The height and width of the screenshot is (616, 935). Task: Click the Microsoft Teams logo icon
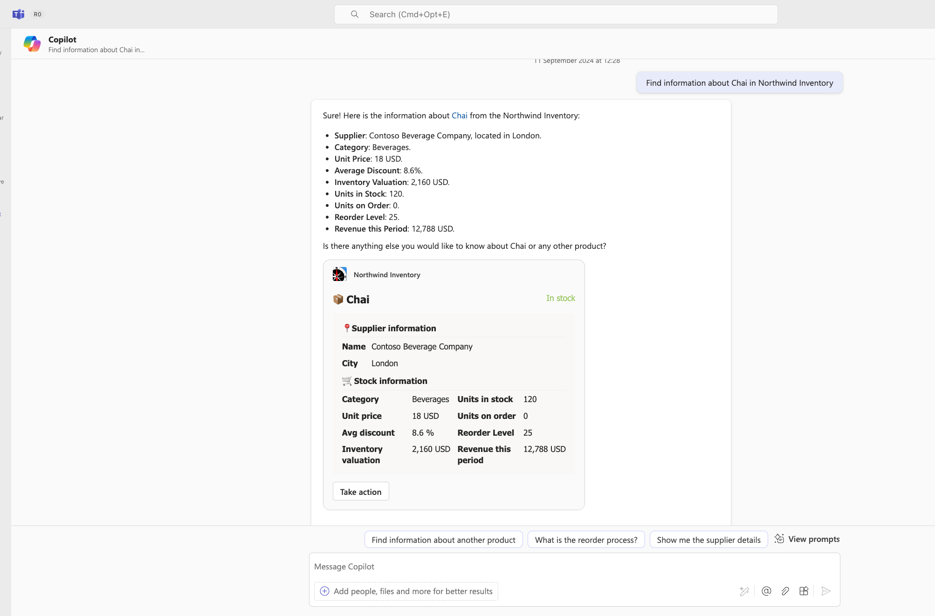tap(18, 14)
